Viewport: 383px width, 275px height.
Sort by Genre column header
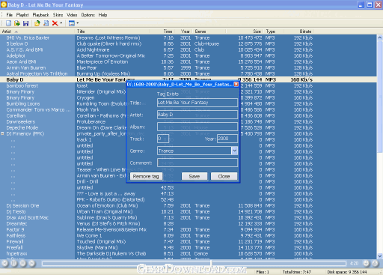[x=209, y=31]
